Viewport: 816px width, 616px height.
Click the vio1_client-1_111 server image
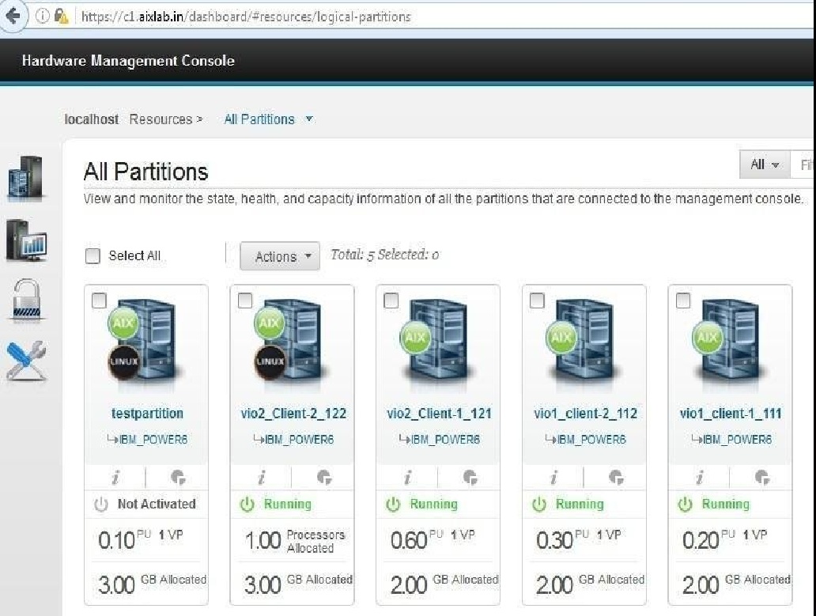(731, 342)
